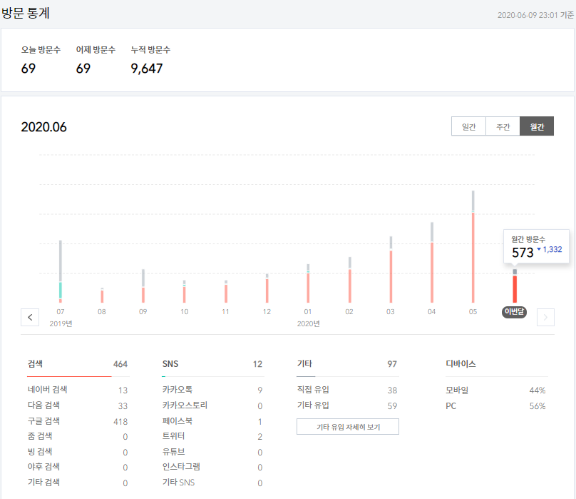Switch to 일간 daily view tab

tap(468, 126)
